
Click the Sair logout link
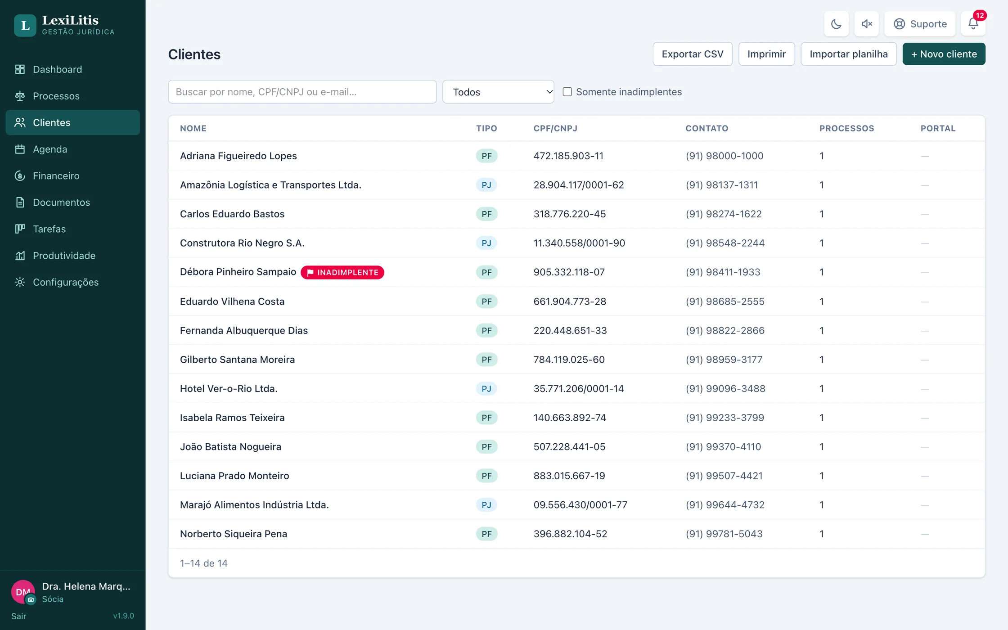coord(19,616)
